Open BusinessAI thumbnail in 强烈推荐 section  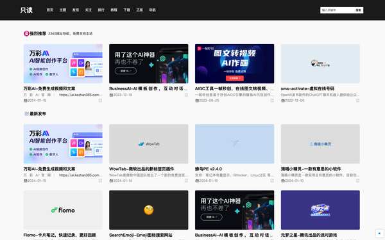pos(149,63)
